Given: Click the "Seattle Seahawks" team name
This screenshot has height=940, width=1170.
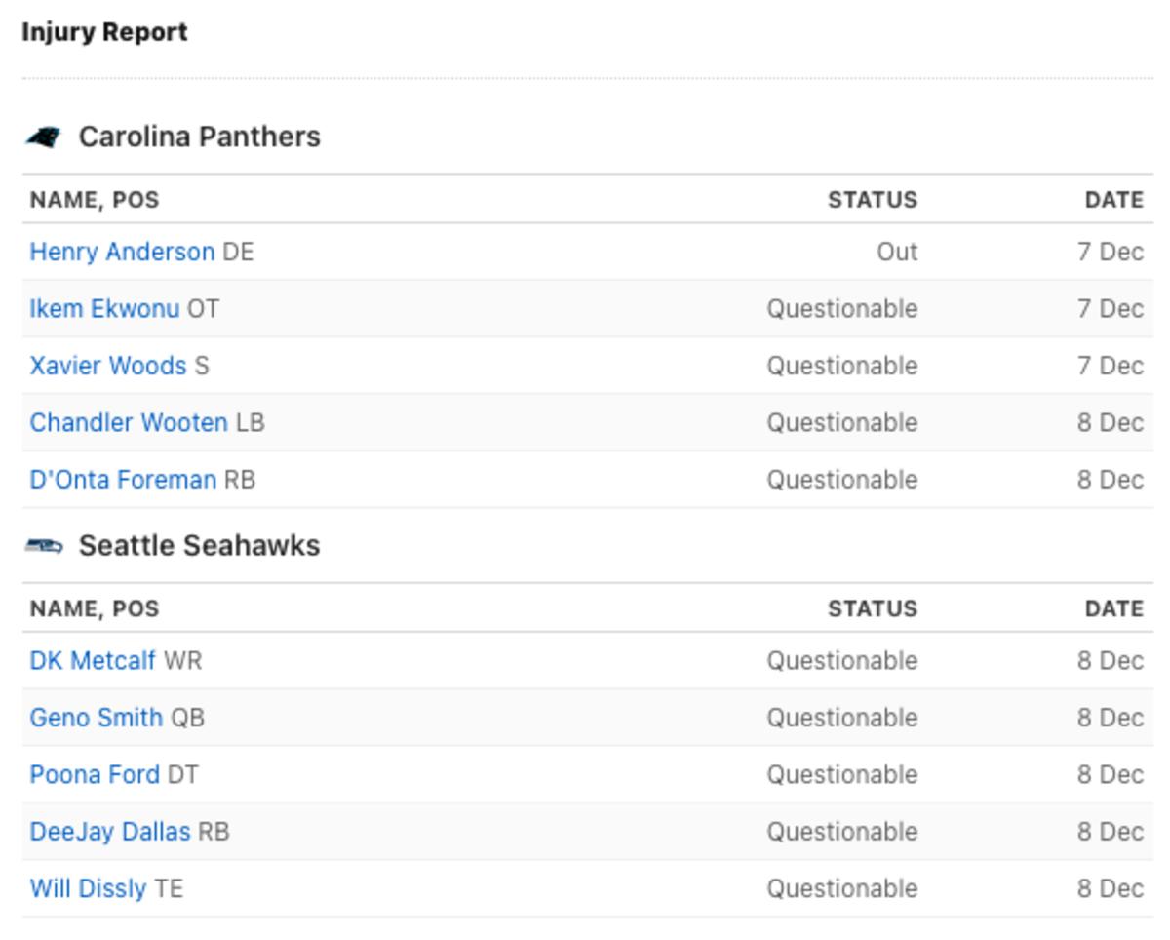Looking at the screenshot, I should (199, 545).
